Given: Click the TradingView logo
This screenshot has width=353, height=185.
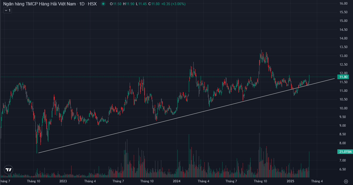Looking at the screenshot, I should [x=9, y=170].
